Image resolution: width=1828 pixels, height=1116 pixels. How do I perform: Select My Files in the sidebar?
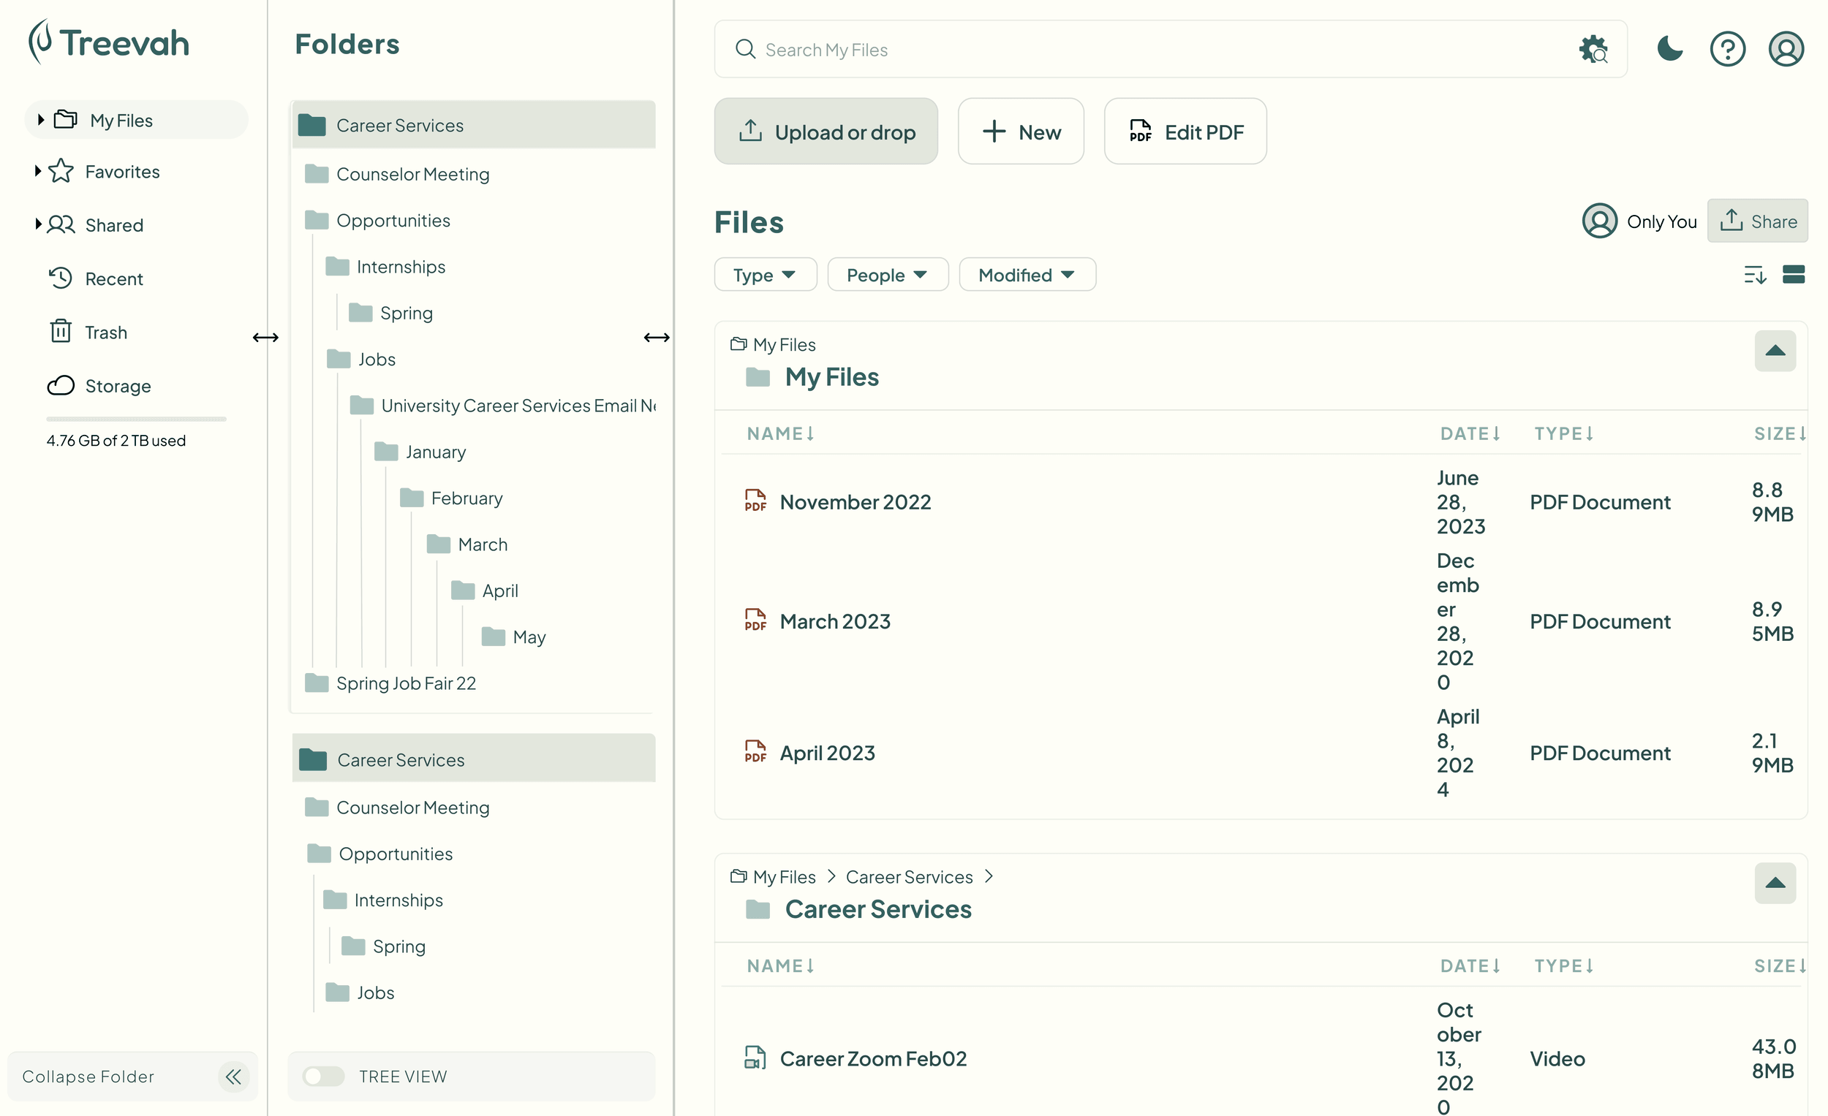(x=137, y=120)
